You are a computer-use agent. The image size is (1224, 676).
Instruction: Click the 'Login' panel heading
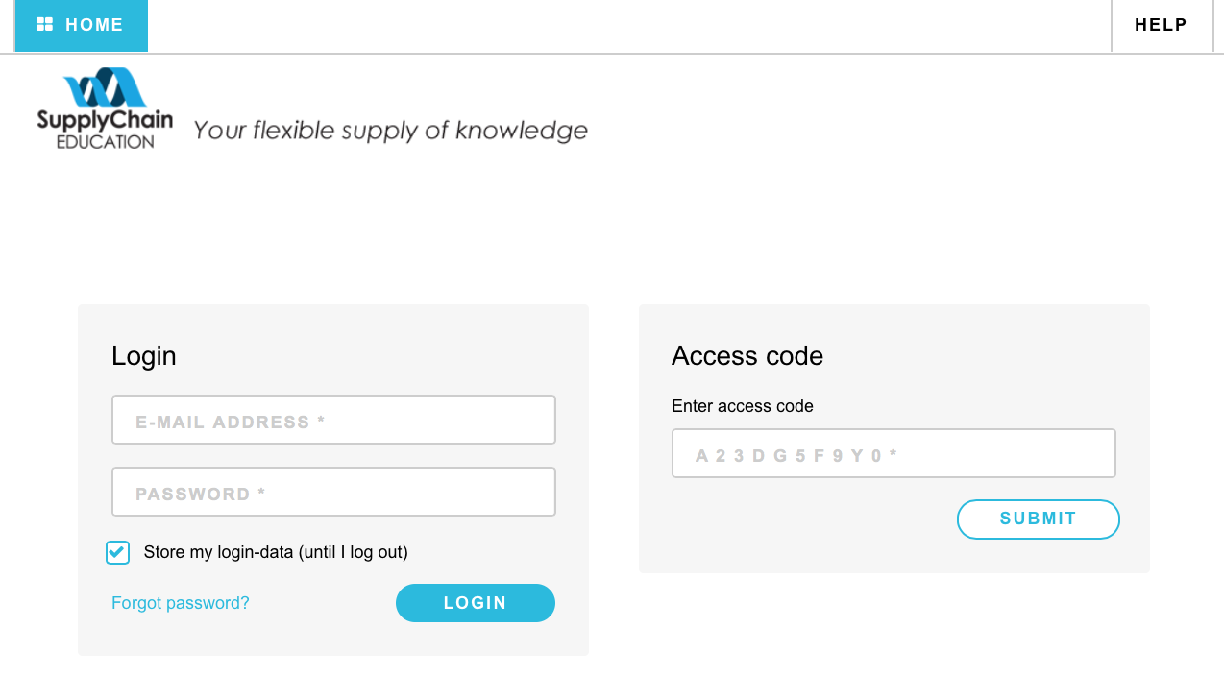[x=144, y=356]
